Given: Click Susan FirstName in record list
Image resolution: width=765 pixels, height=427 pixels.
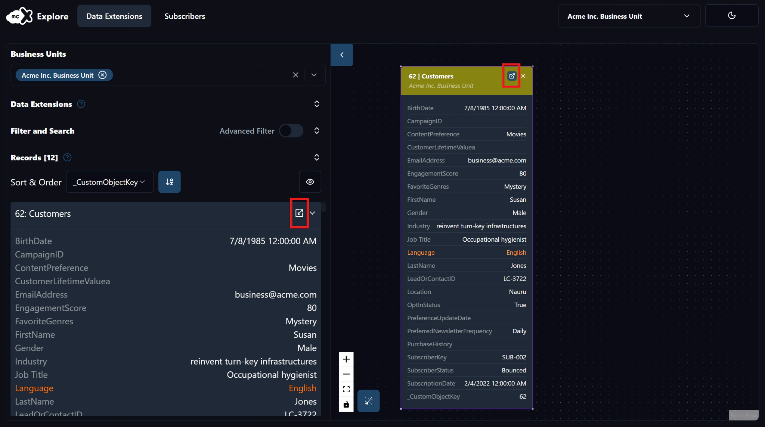Looking at the screenshot, I should coord(305,335).
